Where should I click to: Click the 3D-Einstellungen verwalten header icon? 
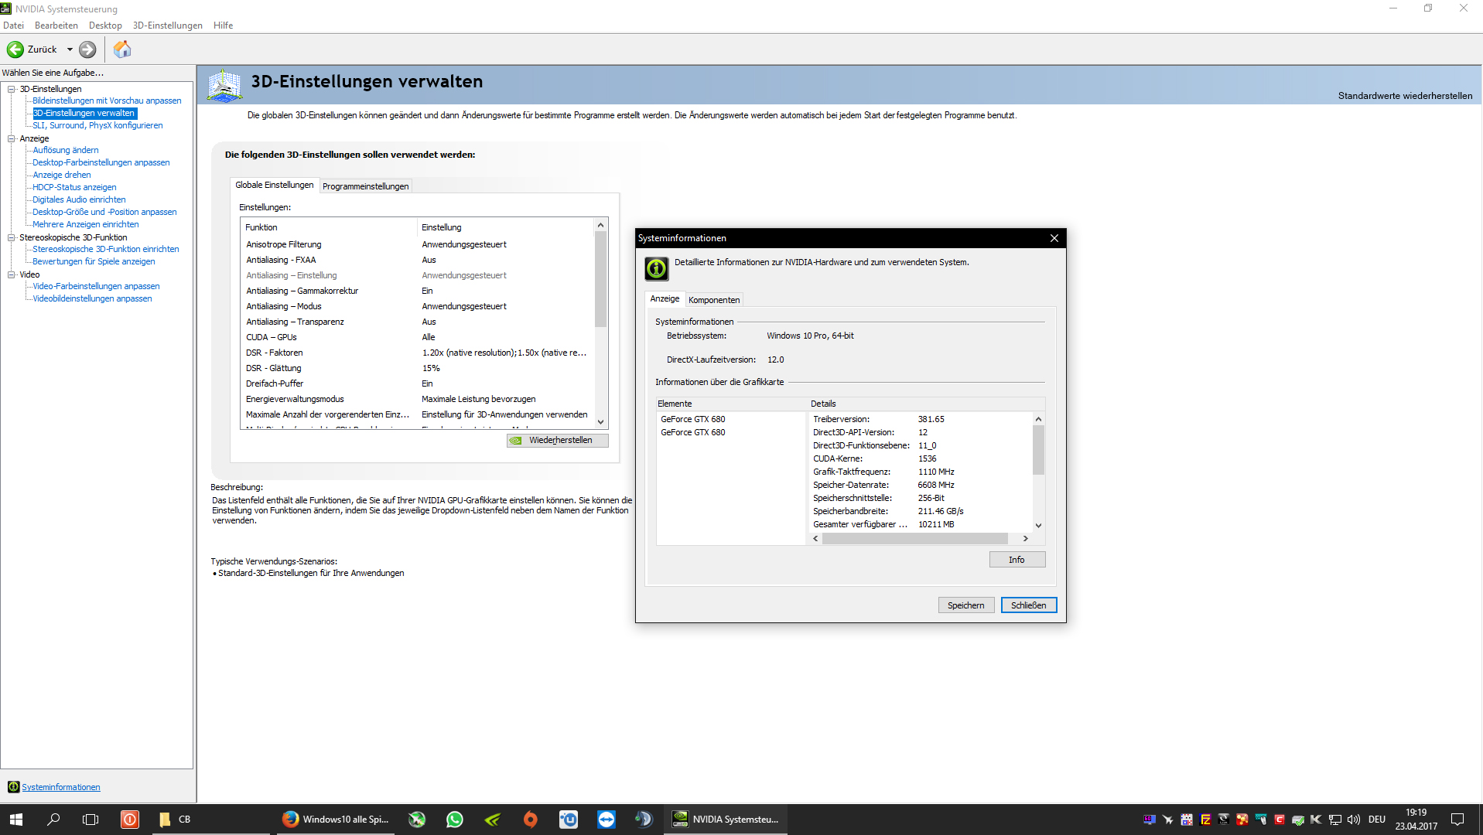[x=225, y=85]
